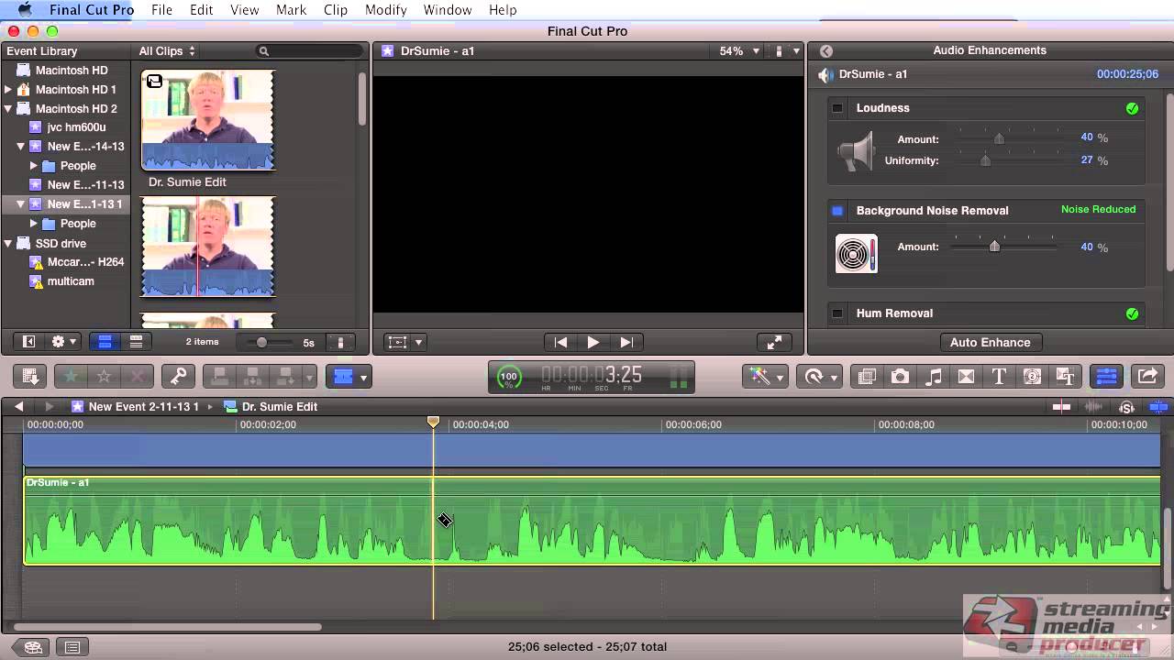Open the All Clips filter dropdown
The height and width of the screenshot is (660, 1174).
[167, 51]
